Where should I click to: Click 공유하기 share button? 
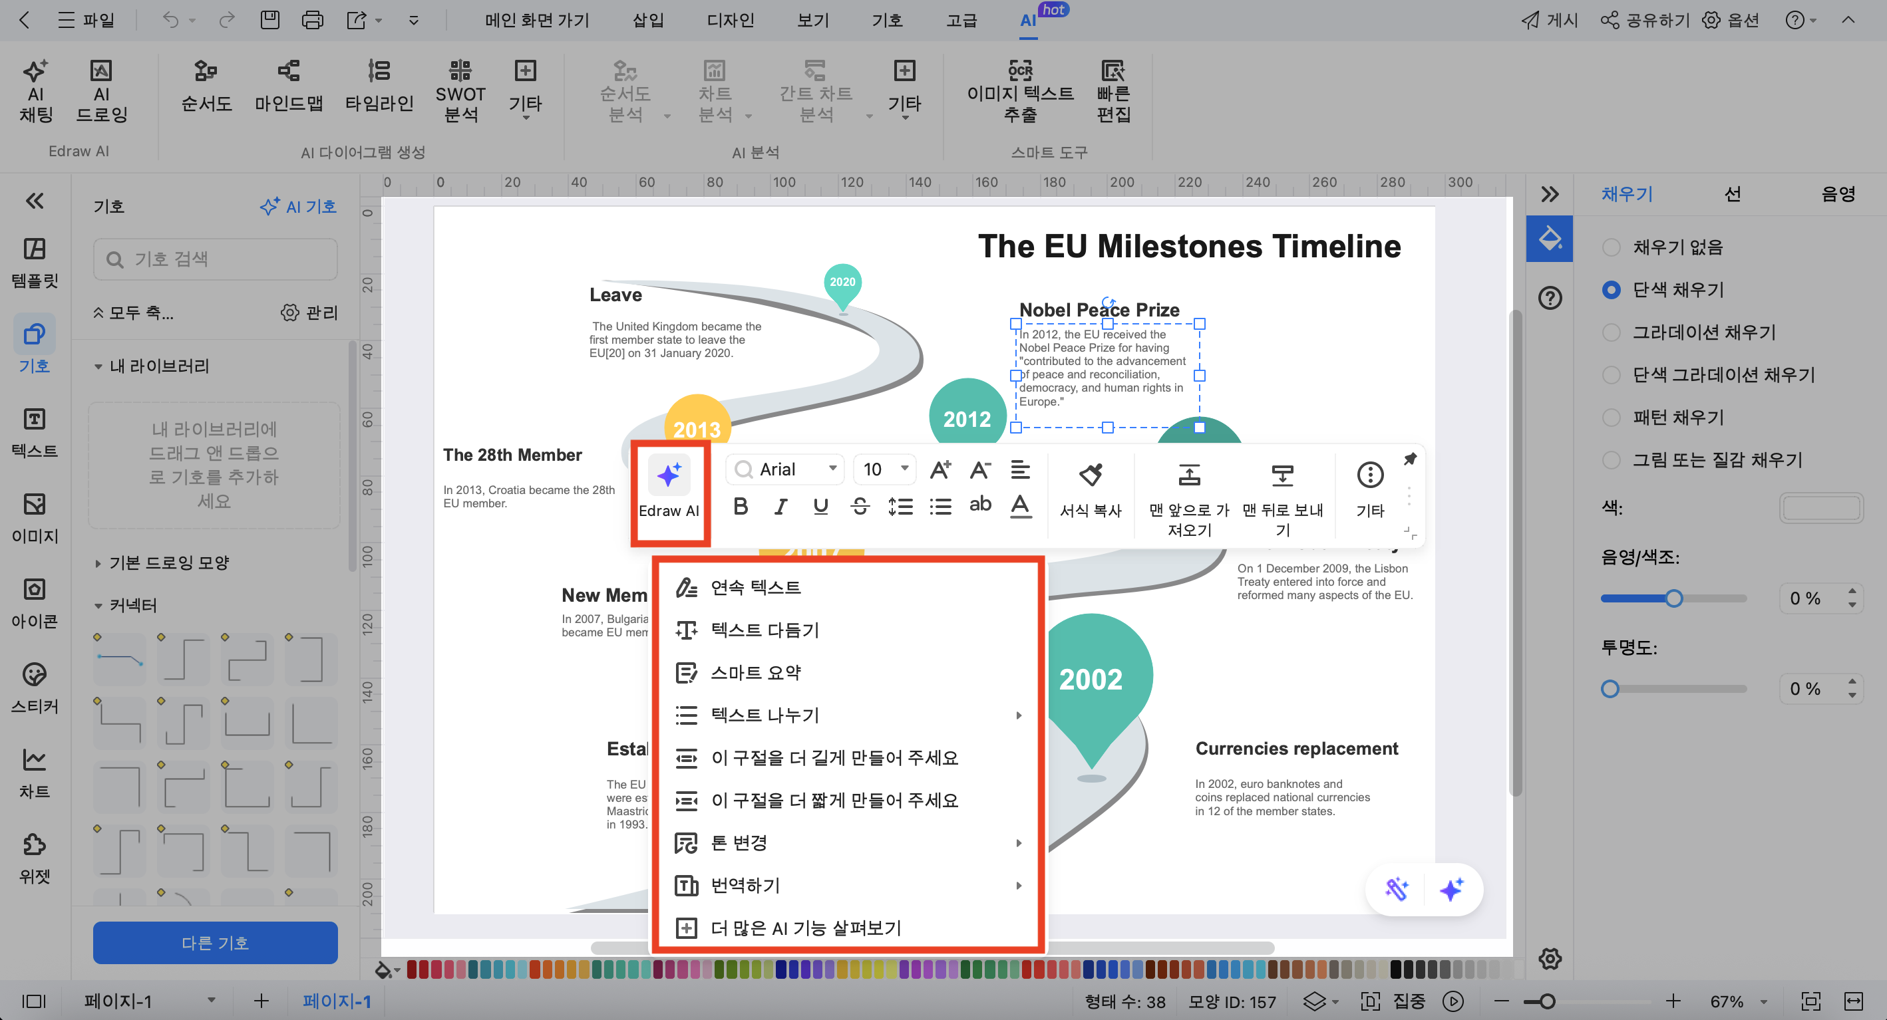coord(1645,20)
